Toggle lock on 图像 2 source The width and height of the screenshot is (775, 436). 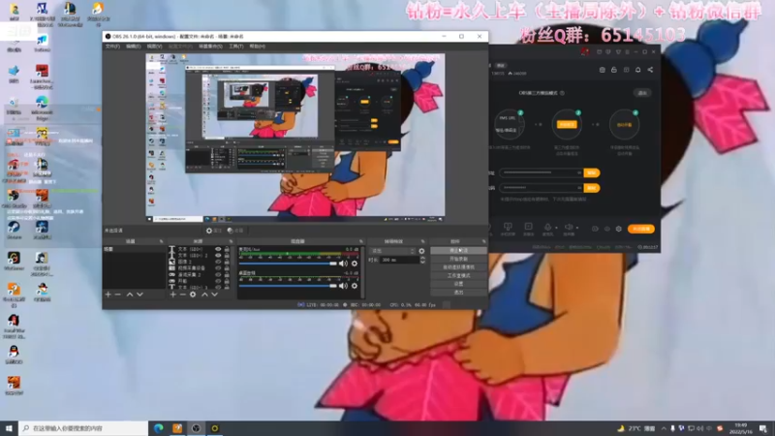[227, 262]
